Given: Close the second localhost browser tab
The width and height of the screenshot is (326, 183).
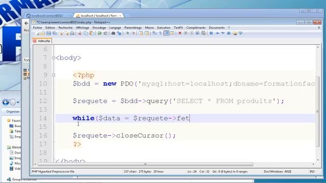Looking at the screenshot, I should (120, 16).
